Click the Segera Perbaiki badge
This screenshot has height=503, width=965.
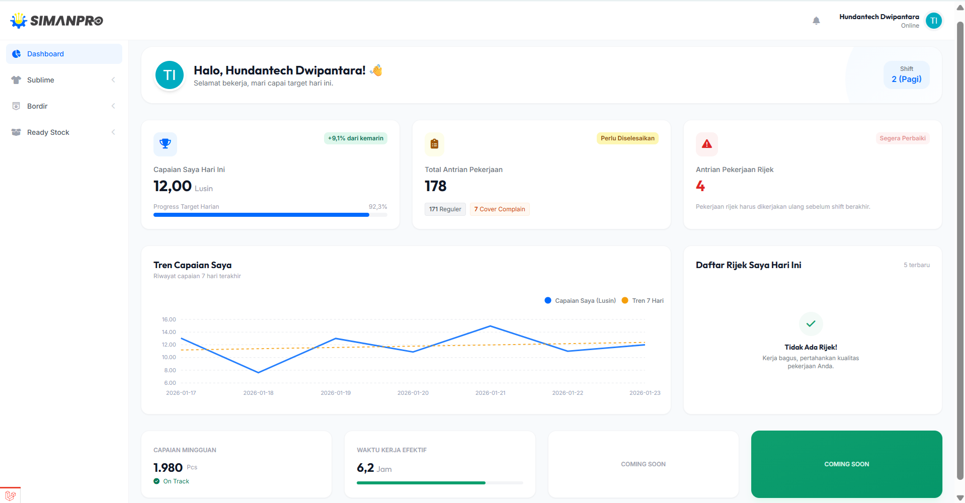tap(902, 138)
